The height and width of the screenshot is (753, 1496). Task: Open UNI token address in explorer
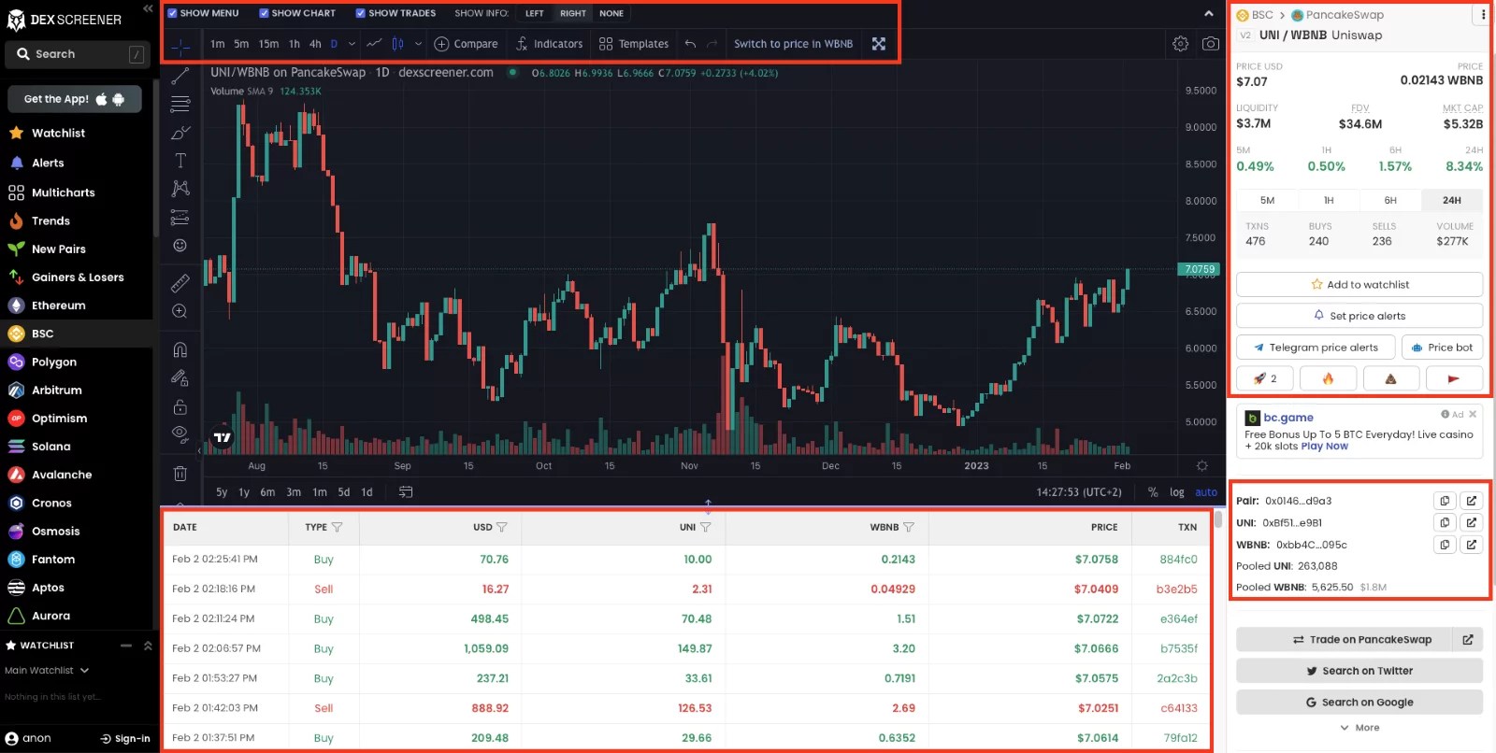(x=1471, y=522)
